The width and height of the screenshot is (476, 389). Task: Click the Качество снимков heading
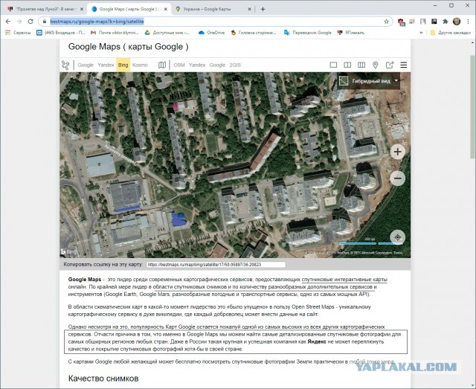click(103, 379)
